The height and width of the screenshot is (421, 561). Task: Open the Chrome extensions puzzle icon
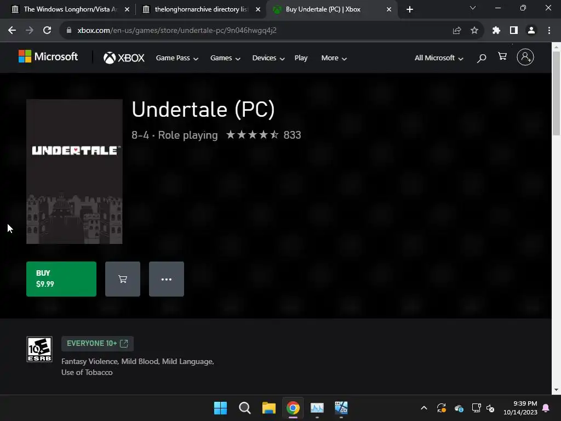[496, 31]
